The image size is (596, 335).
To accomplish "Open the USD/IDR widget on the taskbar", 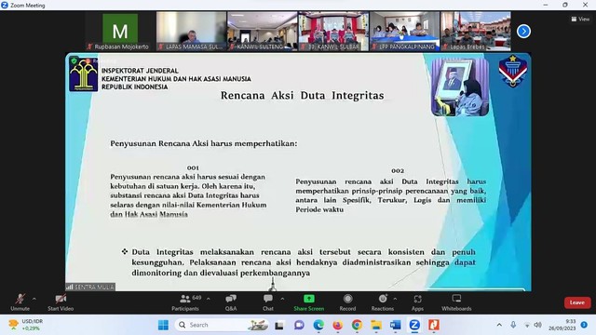I will coord(26,325).
